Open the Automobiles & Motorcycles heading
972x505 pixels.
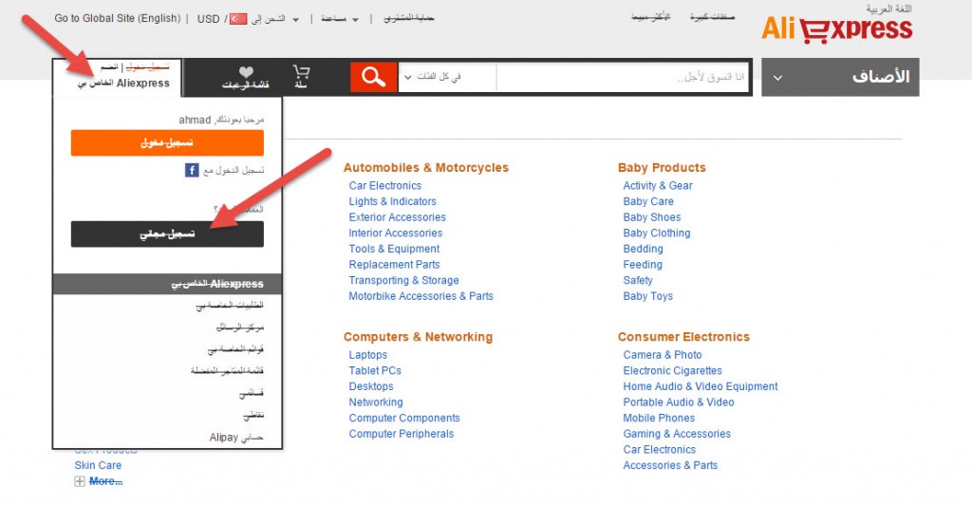click(426, 168)
